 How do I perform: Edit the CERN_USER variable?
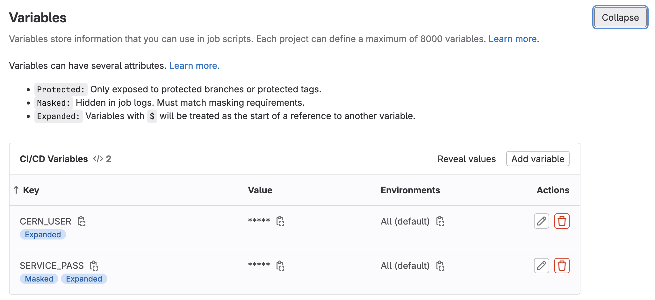point(542,221)
